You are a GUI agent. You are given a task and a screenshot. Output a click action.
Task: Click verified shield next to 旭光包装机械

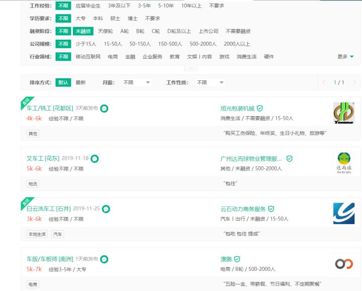click(260, 108)
